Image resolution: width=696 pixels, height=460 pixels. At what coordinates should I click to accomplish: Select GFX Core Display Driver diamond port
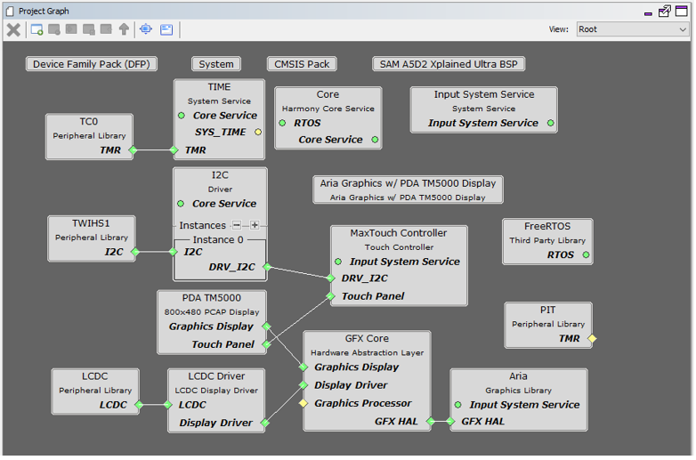click(x=303, y=385)
